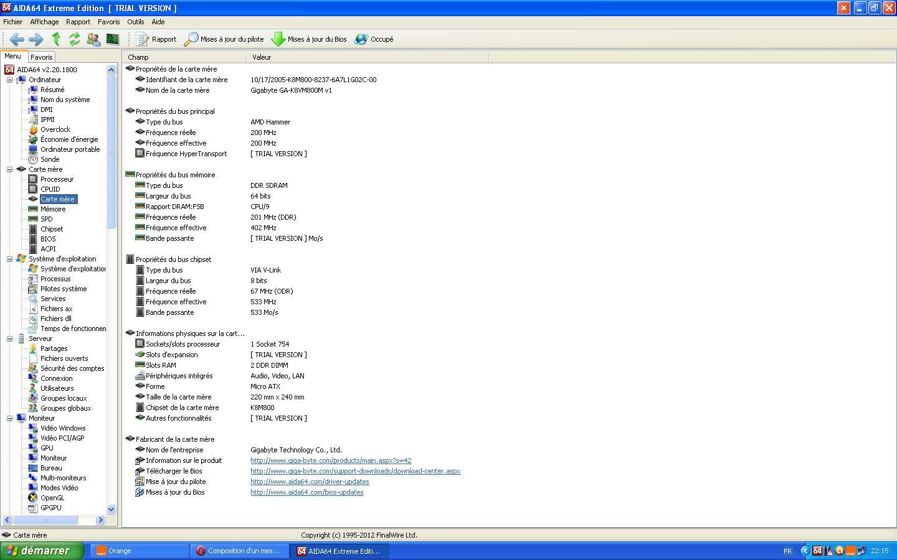
Task: Collapse the Ordinateur tree node
Action: click(x=10, y=80)
